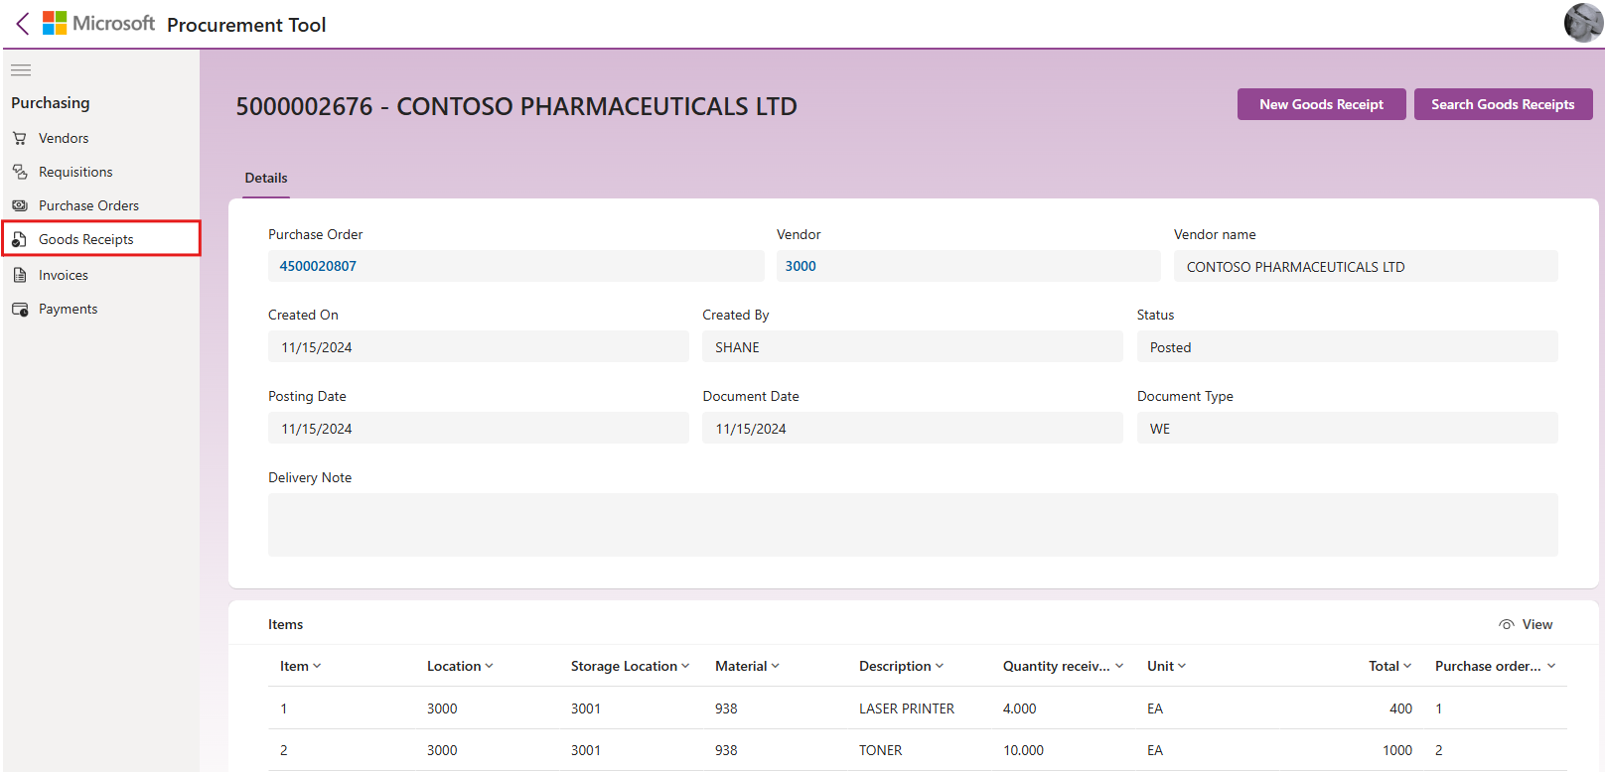This screenshot has width=1605, height=772.
Task: Open purchase order 4500020807 link
Action: click(318, 266)
